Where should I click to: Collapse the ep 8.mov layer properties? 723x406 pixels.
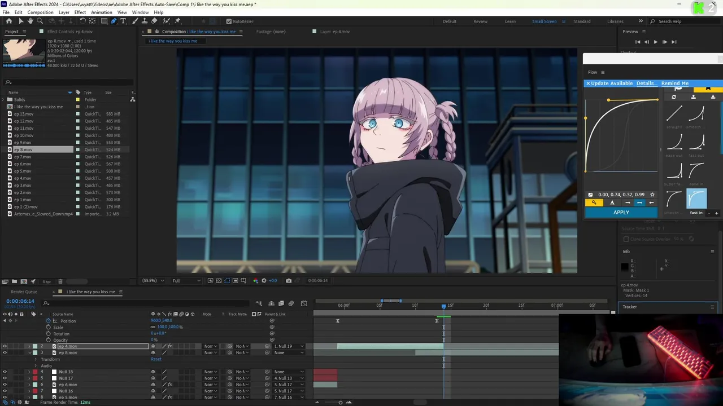(29, 353)
